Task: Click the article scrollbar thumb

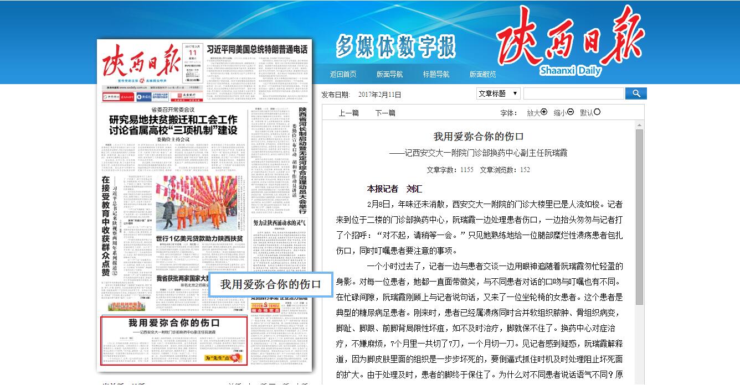Action: click(x=639, y=217)
